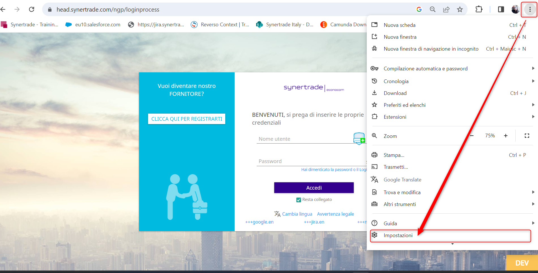Open new incognito window menu item
Viewport: 538px width, 273px height.
click(x=452, y=49)
